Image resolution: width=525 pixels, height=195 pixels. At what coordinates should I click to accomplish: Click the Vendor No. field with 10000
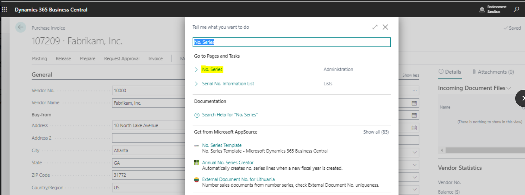click(x=148, y=90)
